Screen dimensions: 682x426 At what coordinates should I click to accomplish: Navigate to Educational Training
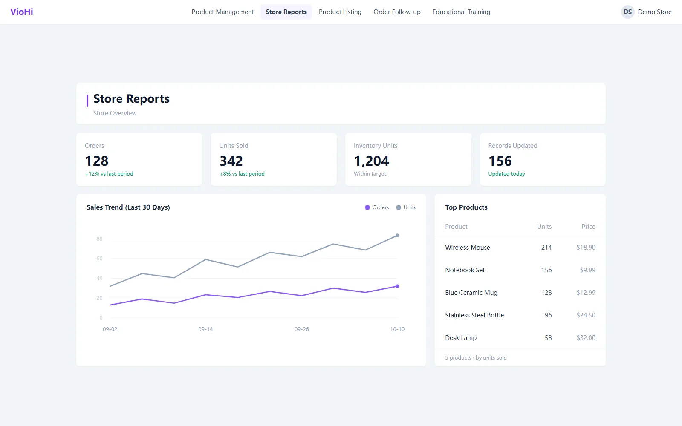pos(461,12)
